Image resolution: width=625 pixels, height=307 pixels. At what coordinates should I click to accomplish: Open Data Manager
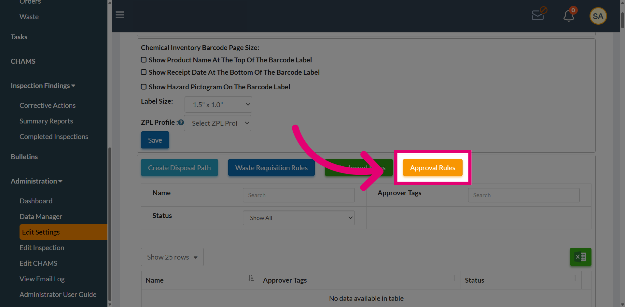coord(41,217)
